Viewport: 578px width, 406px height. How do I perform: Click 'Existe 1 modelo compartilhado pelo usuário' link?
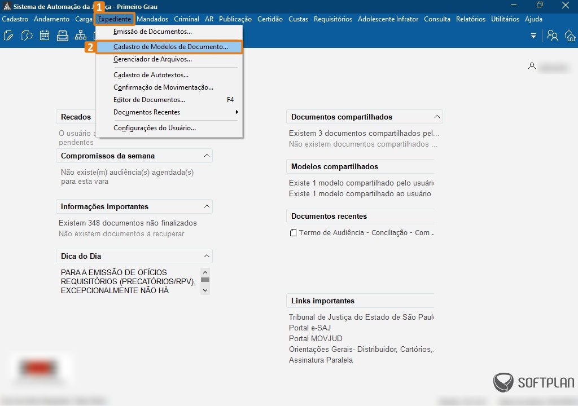pyautogui.click(x=361, y=183)
